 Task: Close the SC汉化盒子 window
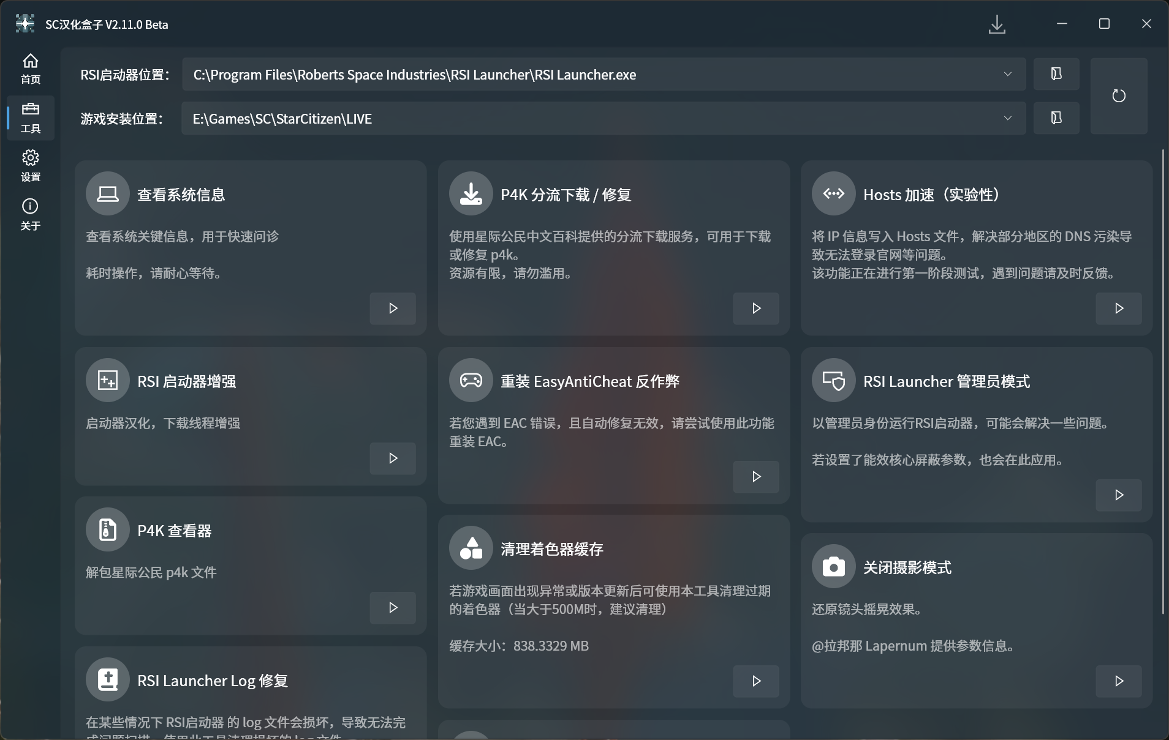pyautogui.click(x=1146, y=24)
